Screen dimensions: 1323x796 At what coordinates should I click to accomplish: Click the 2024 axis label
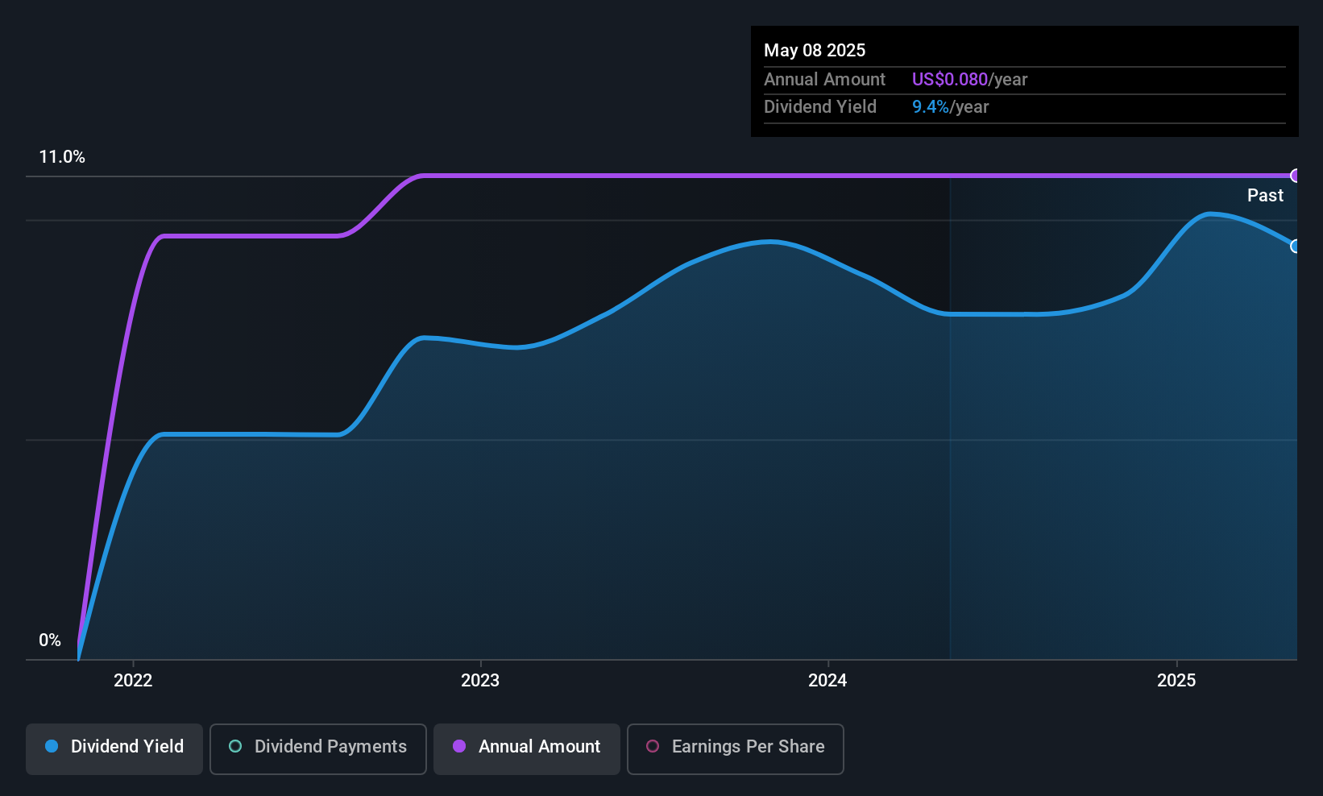(x=827, y=680)
